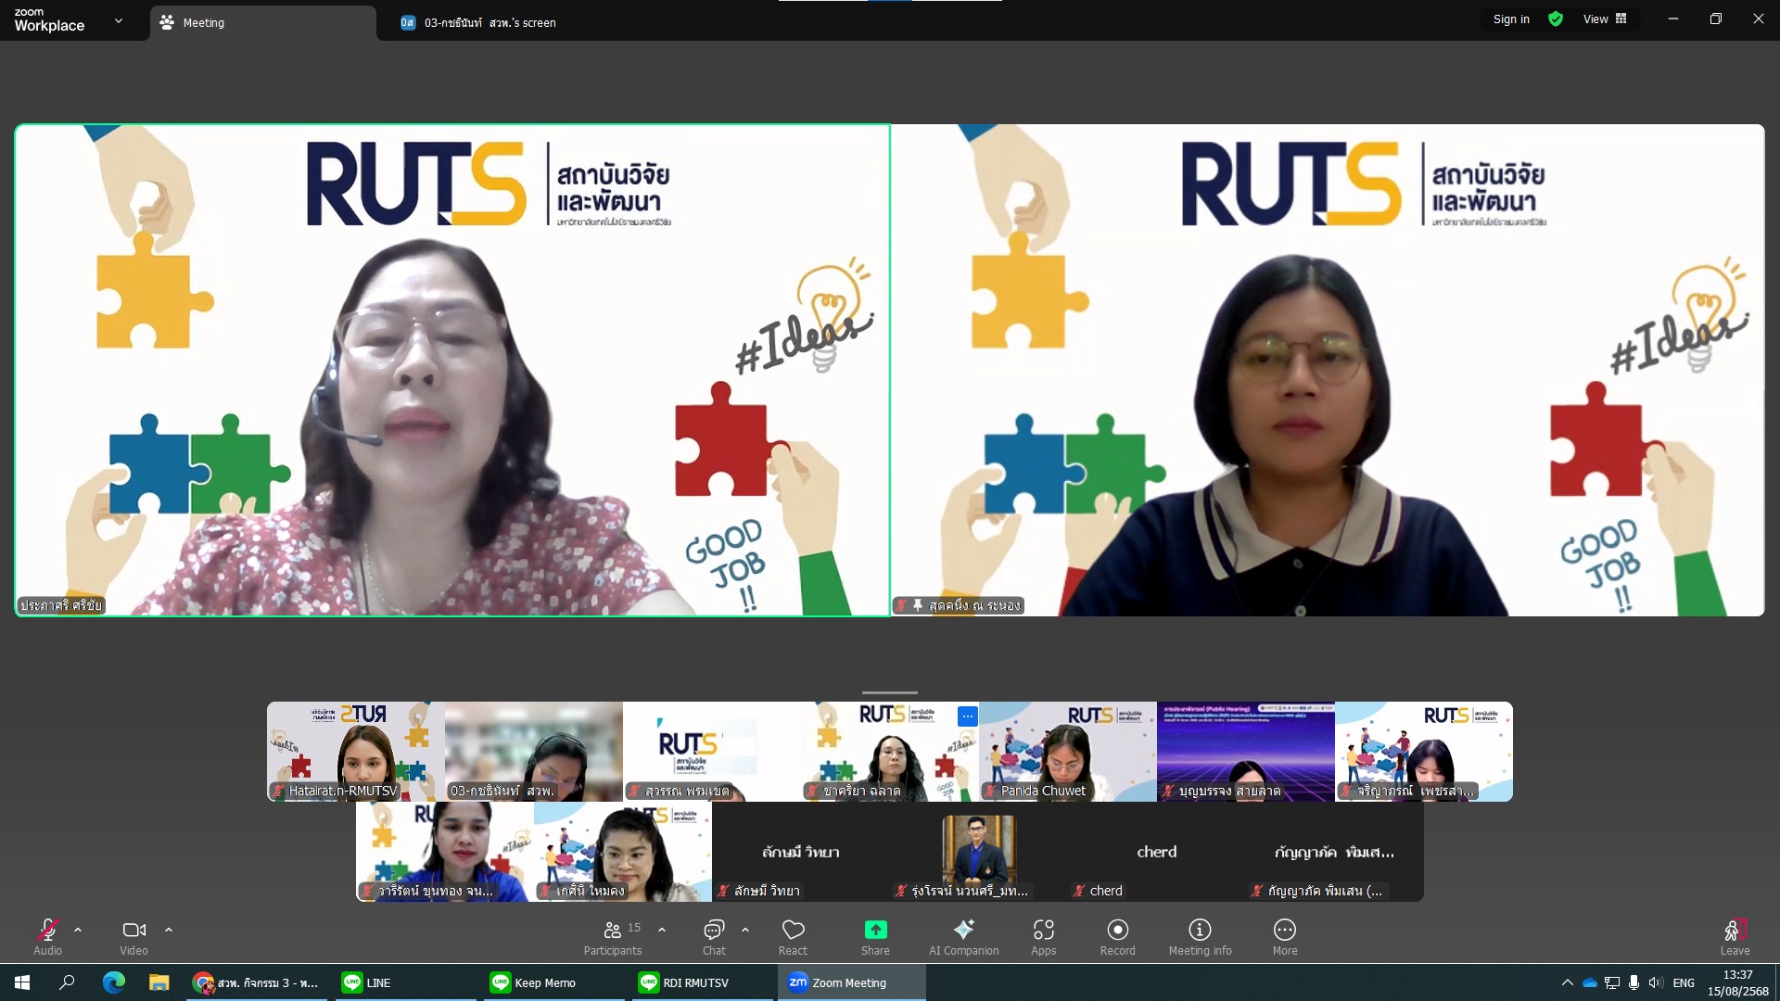Click the gallery strip handle bar above the thumbnails

(890, 692)
